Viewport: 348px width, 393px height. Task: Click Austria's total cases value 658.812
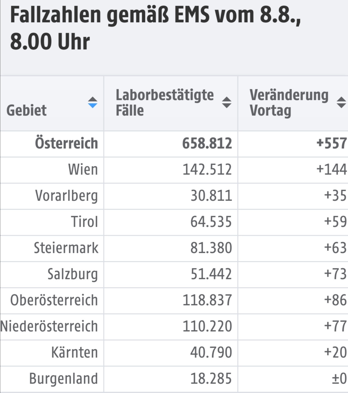207,144
